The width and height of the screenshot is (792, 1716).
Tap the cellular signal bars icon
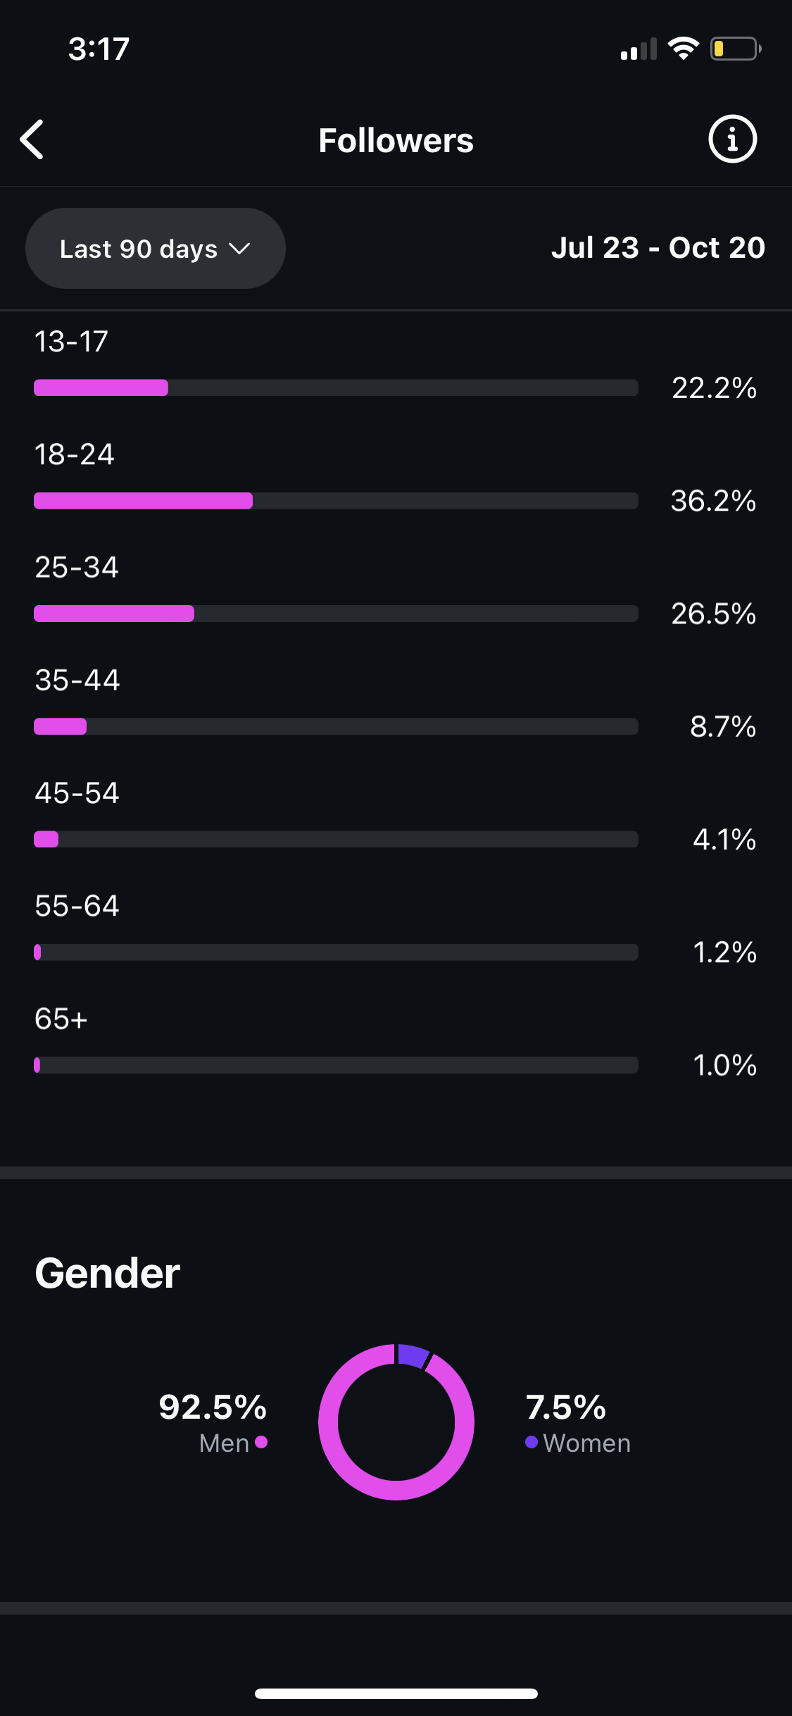pos(638,49)
